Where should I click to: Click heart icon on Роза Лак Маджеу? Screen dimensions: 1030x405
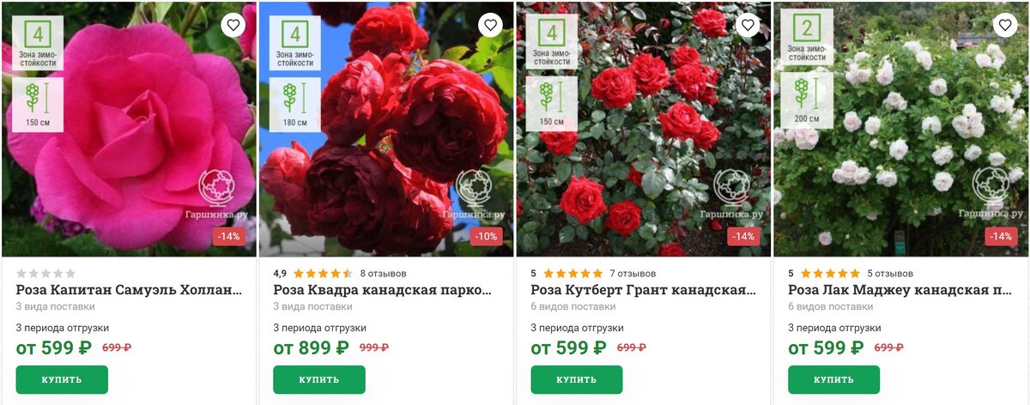click(1005, 25)
